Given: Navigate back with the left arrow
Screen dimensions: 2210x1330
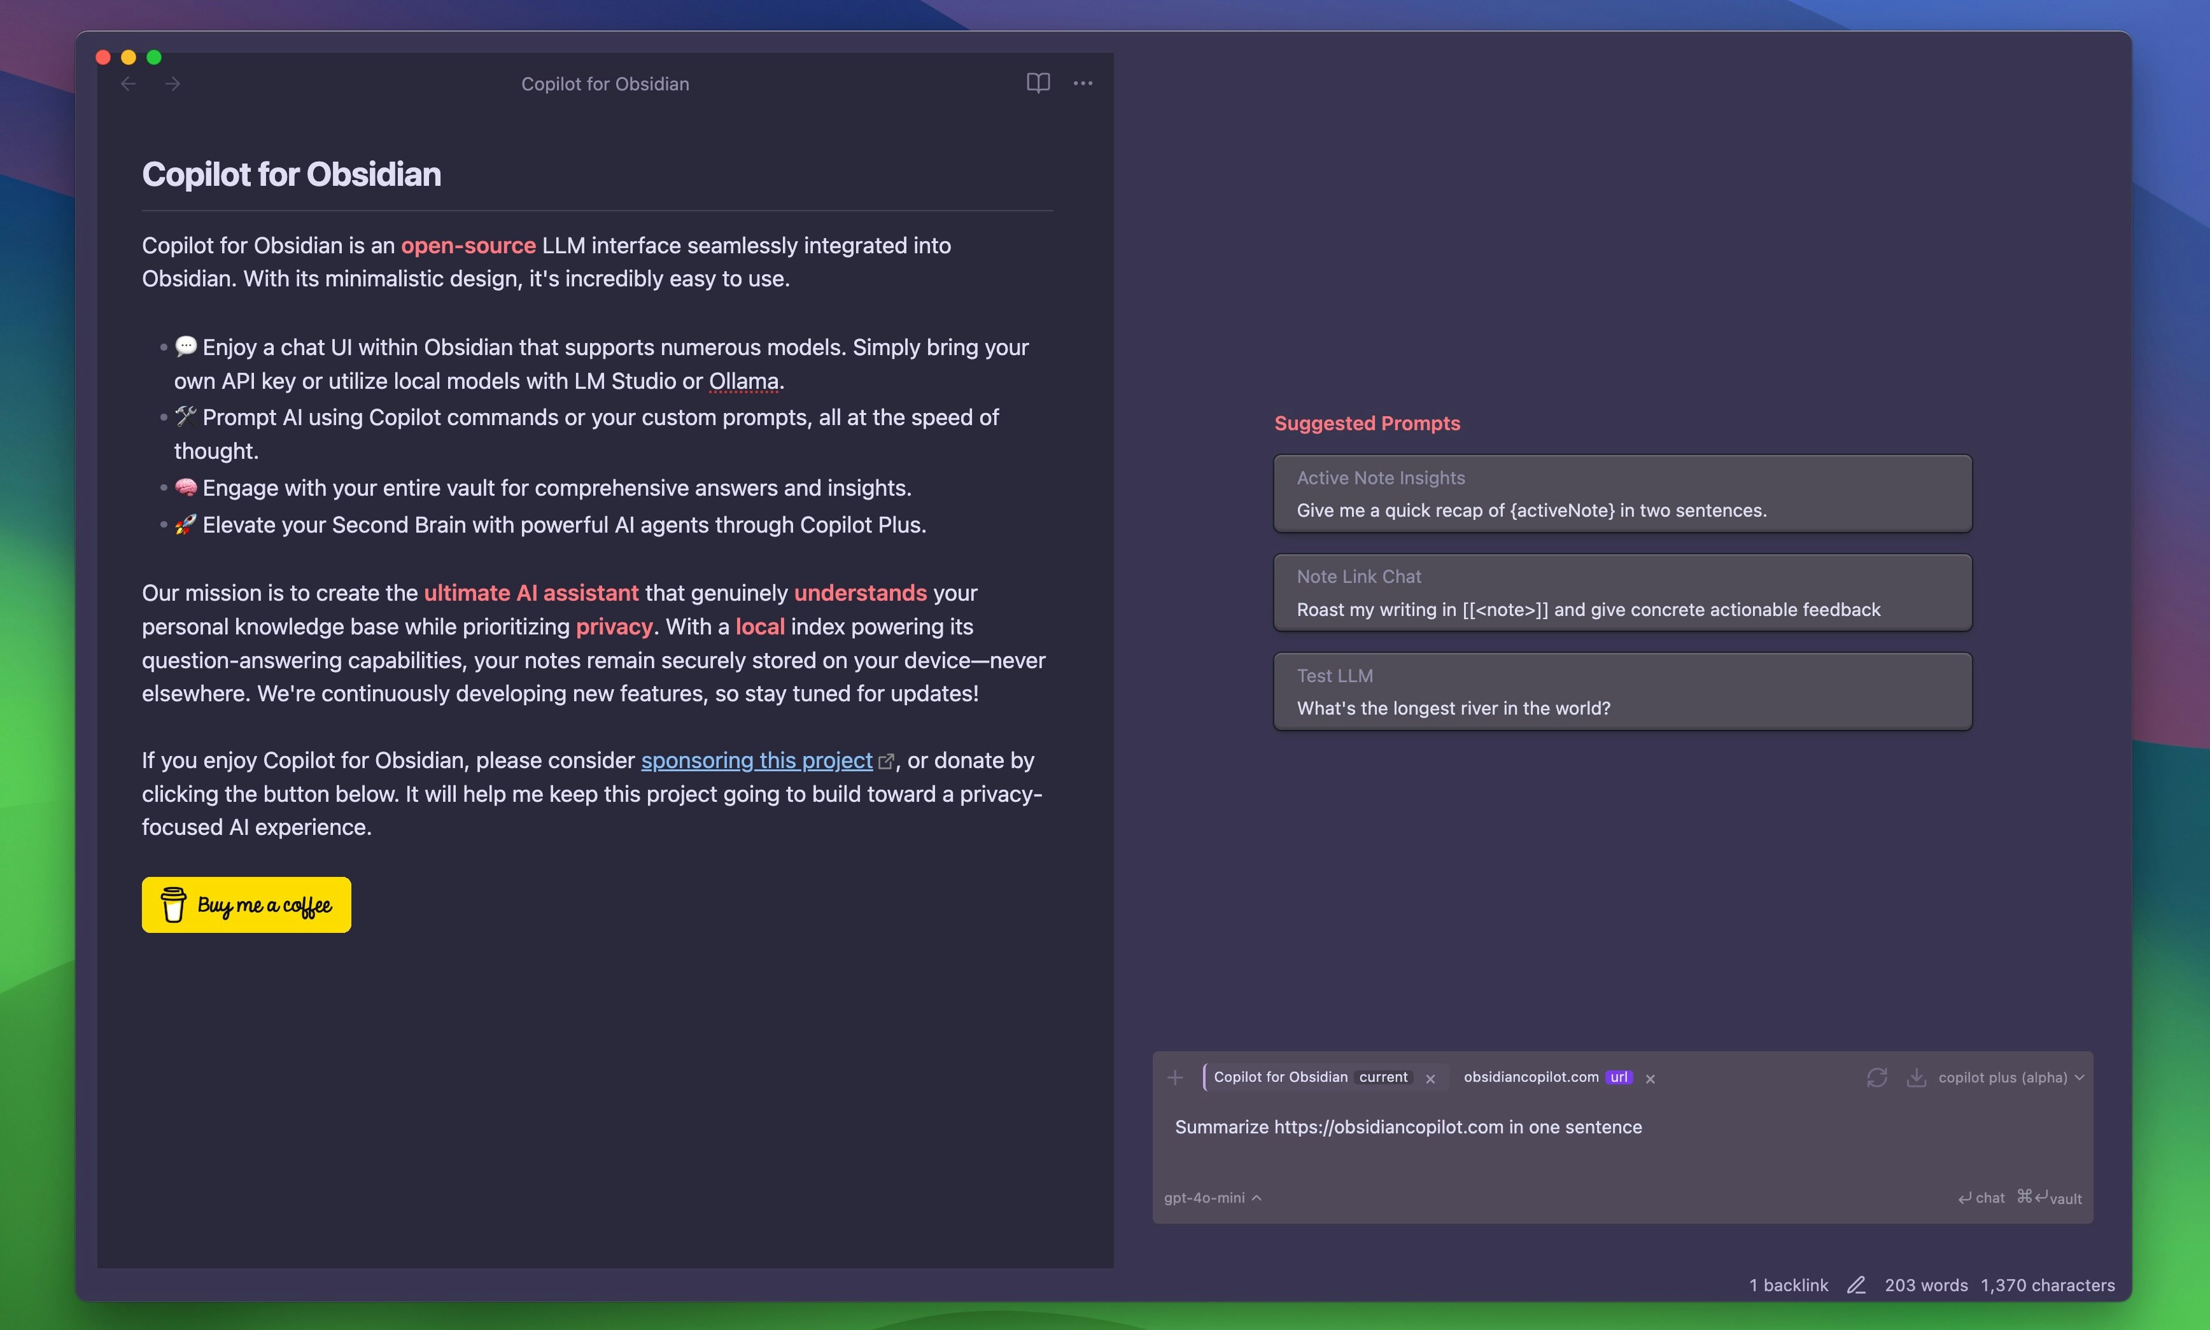Looking at the screenshot, I should tap(128, 83).
